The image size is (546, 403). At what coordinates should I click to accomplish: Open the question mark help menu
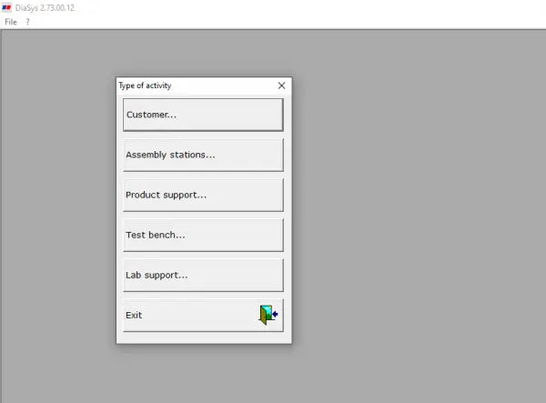27,22
